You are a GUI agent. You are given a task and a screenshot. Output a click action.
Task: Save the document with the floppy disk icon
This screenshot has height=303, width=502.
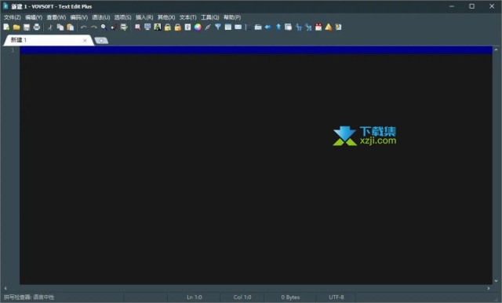point(27,27)
